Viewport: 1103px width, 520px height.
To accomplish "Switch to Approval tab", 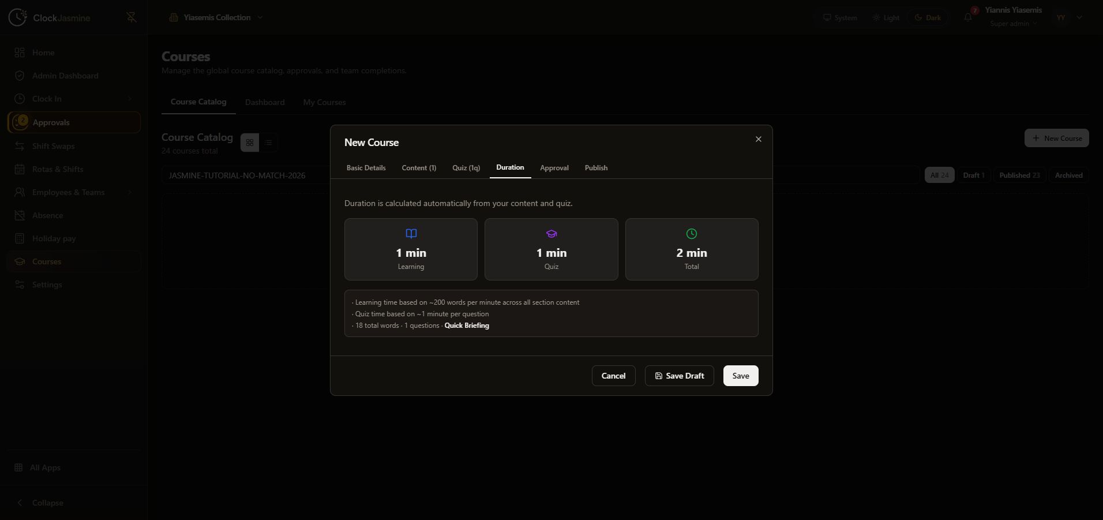I will [x=554, y=168].
